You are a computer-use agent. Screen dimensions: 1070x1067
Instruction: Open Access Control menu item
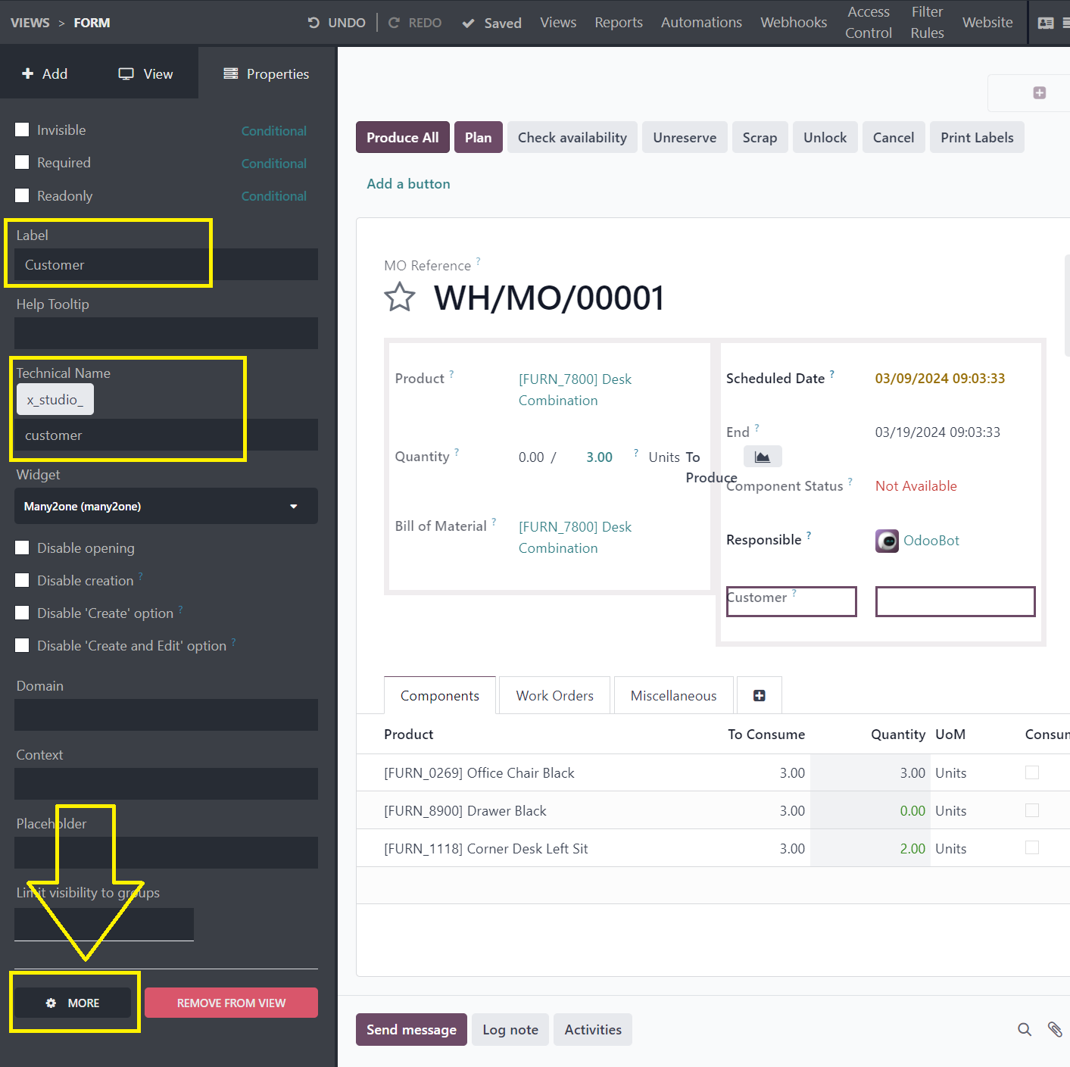(869, 23)
